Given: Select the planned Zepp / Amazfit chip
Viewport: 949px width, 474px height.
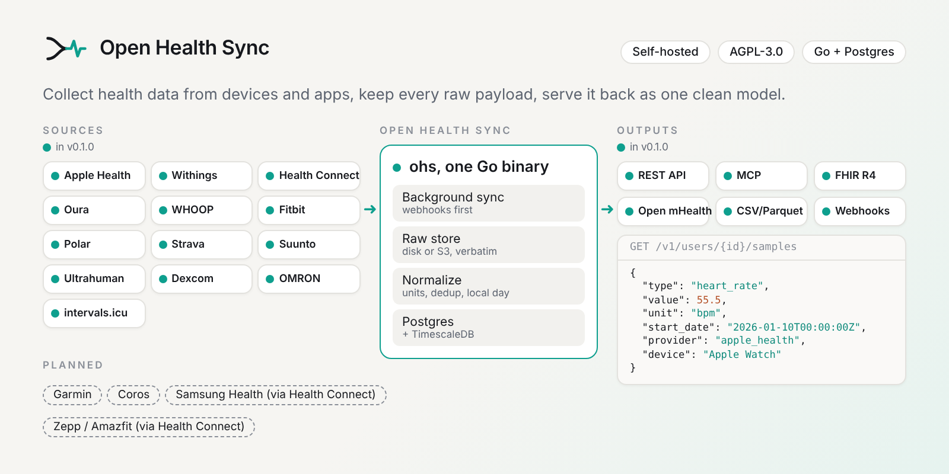Looking at the screenshot, I should pyautogui.click(x=149, y=427).
